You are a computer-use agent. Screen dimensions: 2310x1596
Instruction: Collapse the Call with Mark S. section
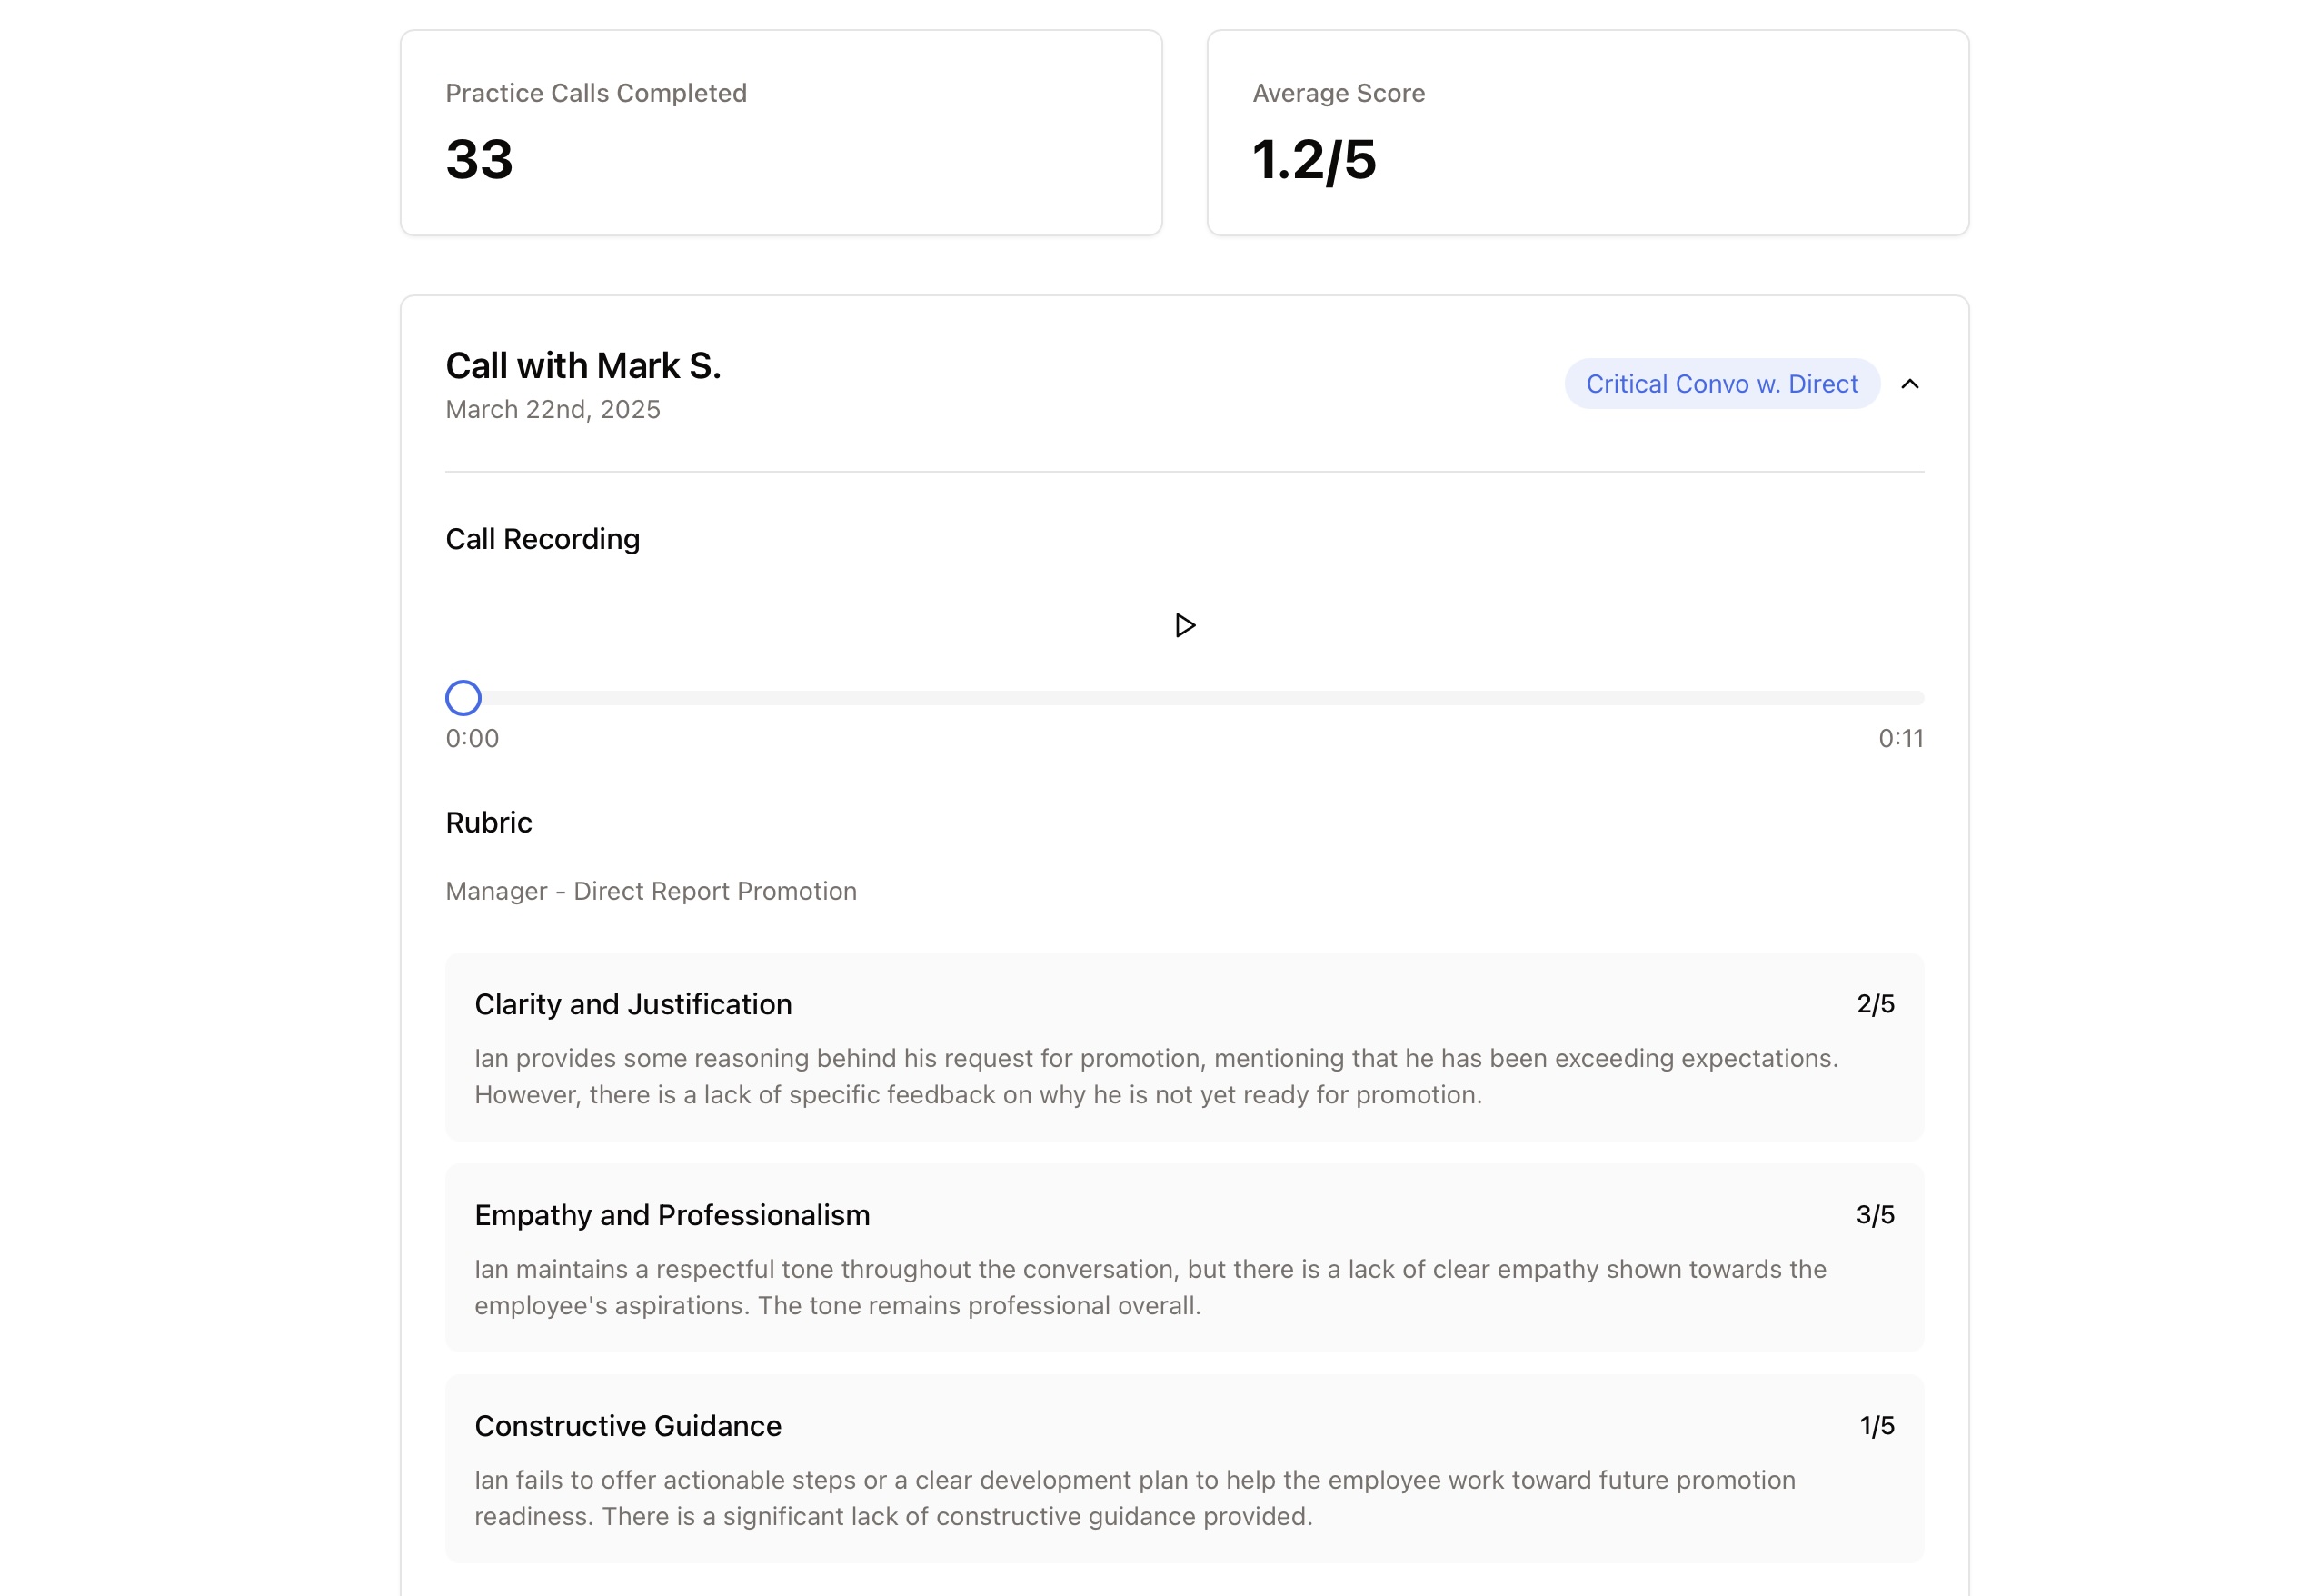click(x=1912, y=383)
